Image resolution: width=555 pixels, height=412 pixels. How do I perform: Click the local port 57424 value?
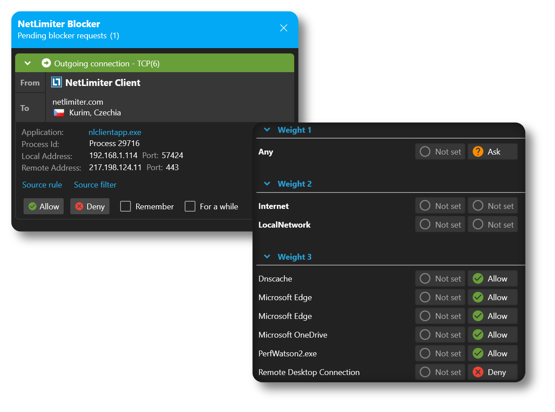[x=172, y=156]
